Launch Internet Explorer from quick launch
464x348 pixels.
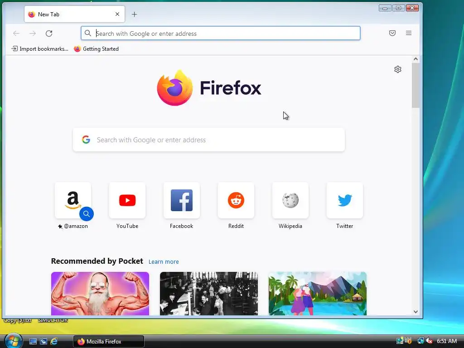click(x=54, y=342)
